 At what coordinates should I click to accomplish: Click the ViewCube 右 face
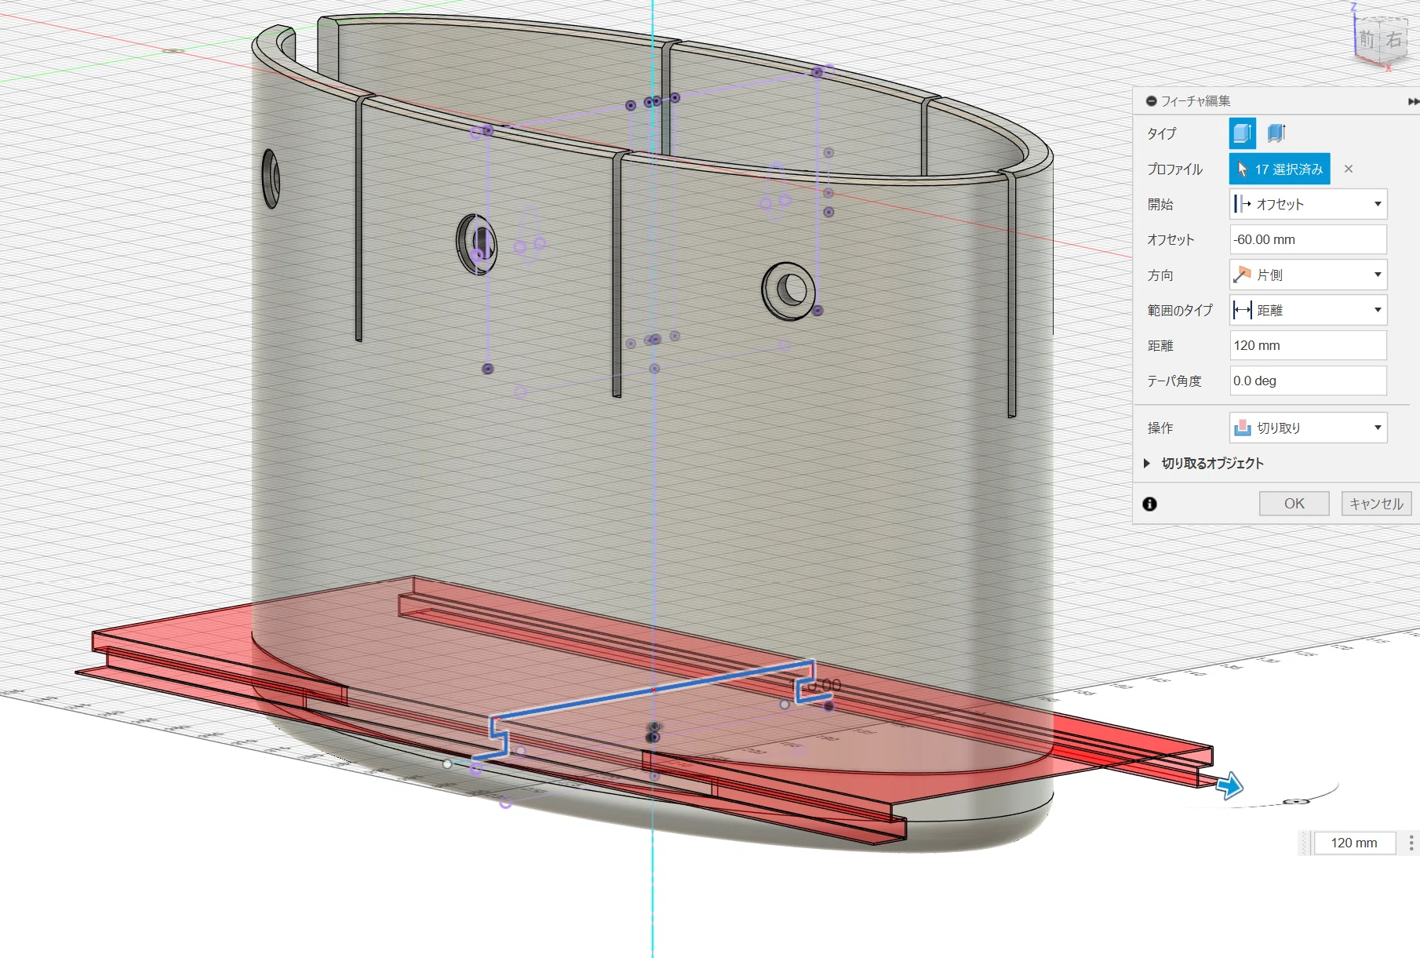(x=1393, y=39)
